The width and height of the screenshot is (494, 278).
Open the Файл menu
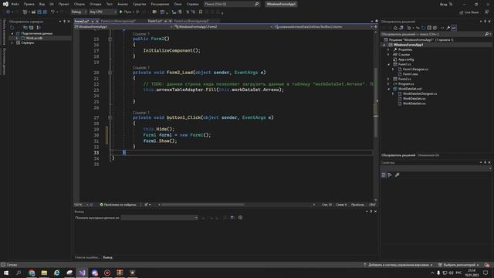15,4
